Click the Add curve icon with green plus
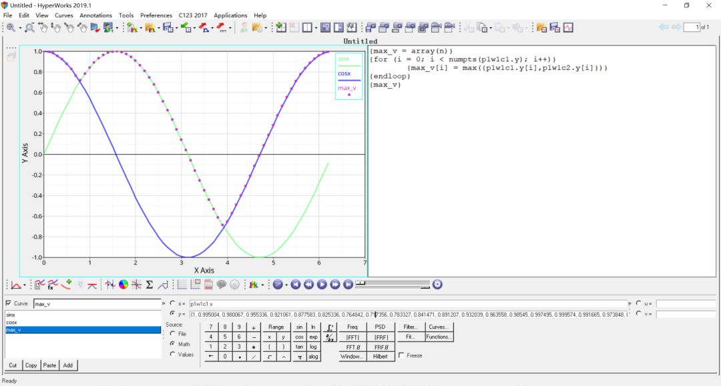 click(x=66, y=285)
